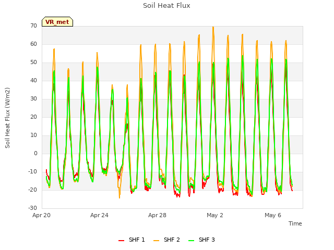Click the y-axis title Soil Heat Flux (W/m2)
Screen dimensions: 334x250
[7, 118]
